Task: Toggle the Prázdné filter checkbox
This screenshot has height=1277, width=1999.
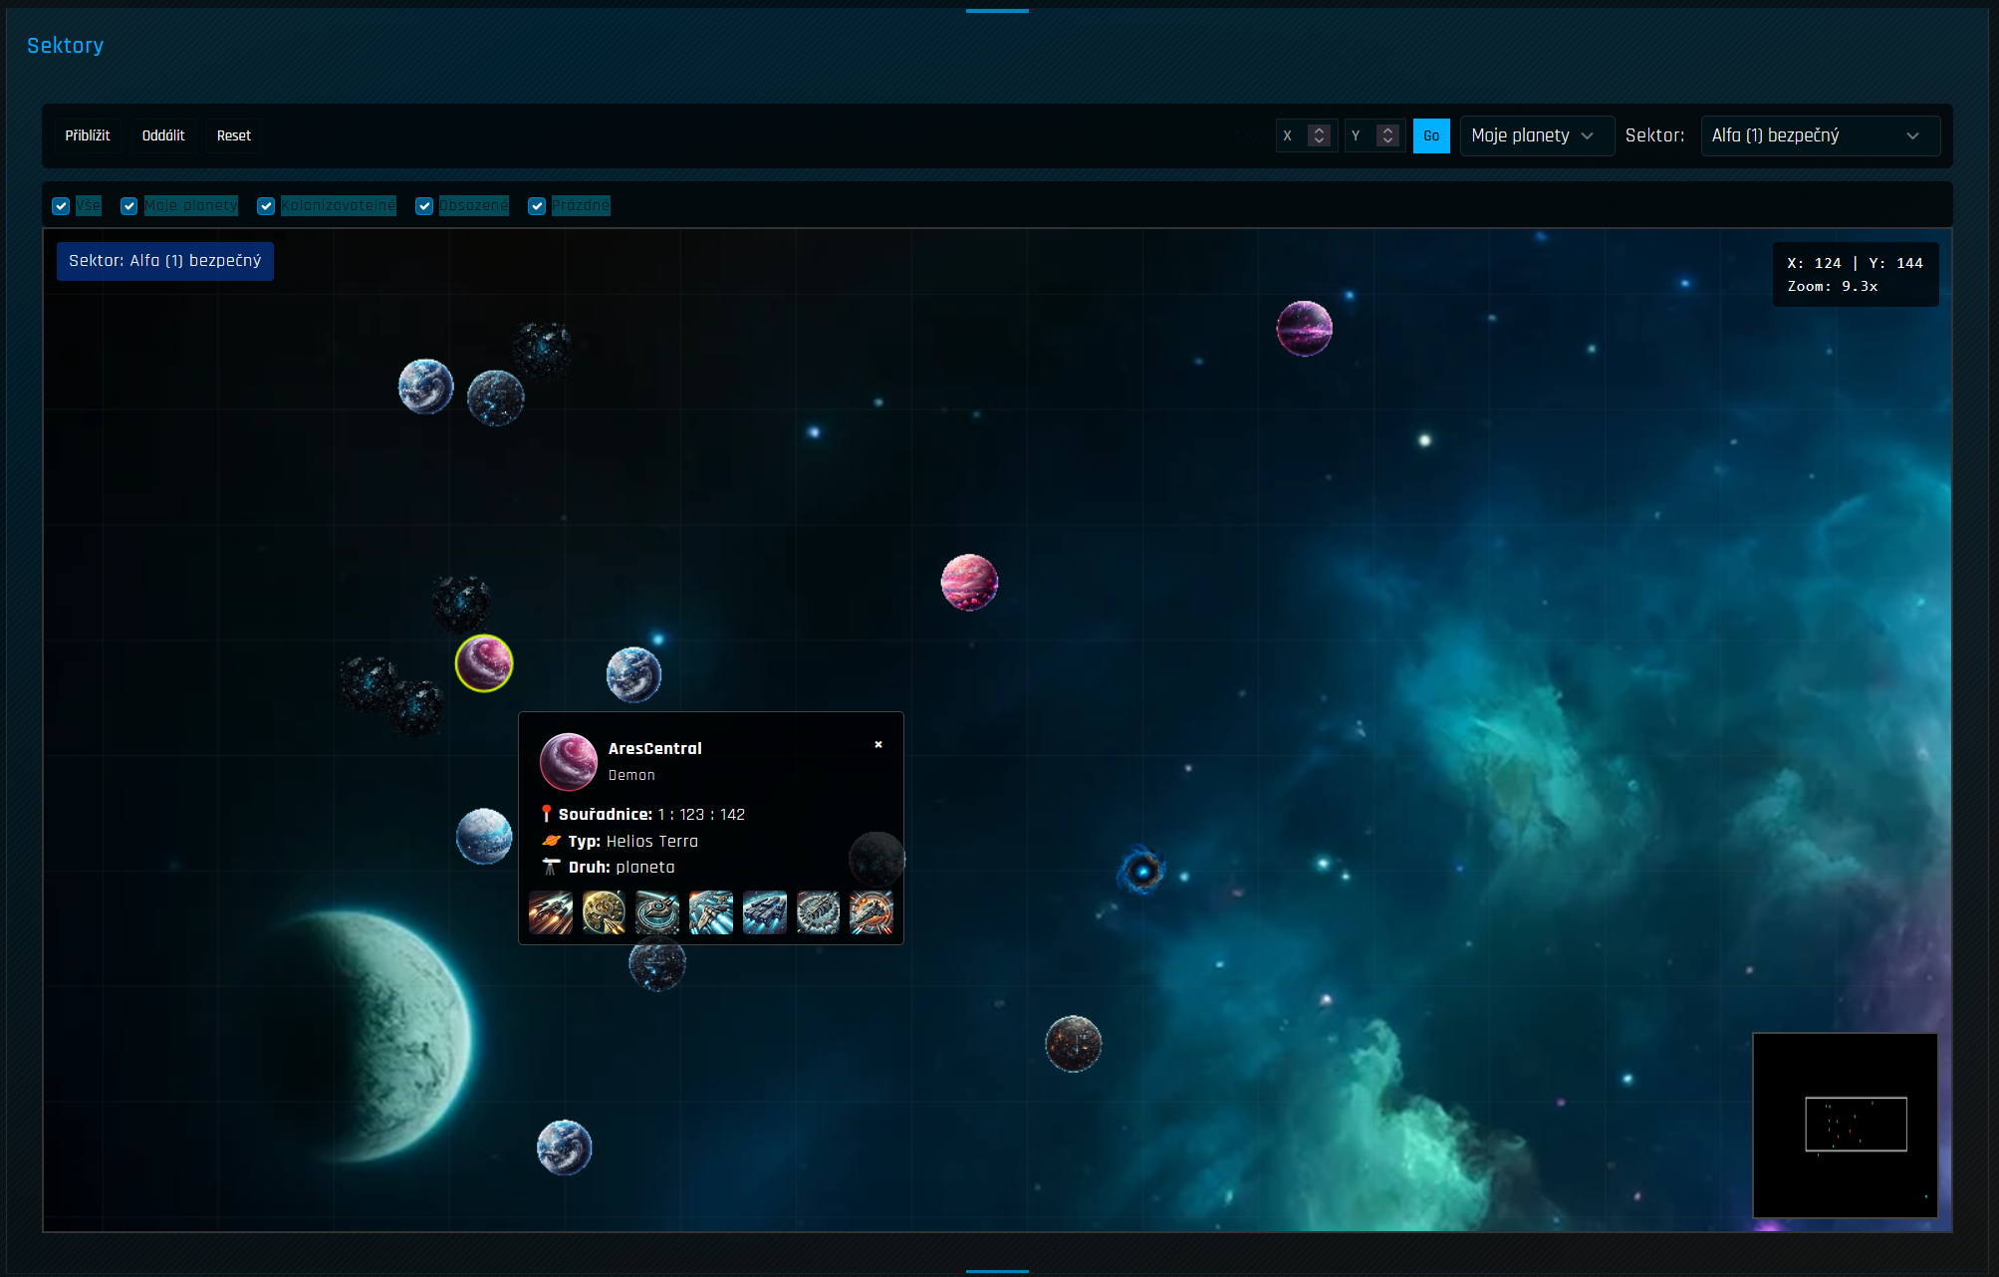Action: click(x=537, y=206)
